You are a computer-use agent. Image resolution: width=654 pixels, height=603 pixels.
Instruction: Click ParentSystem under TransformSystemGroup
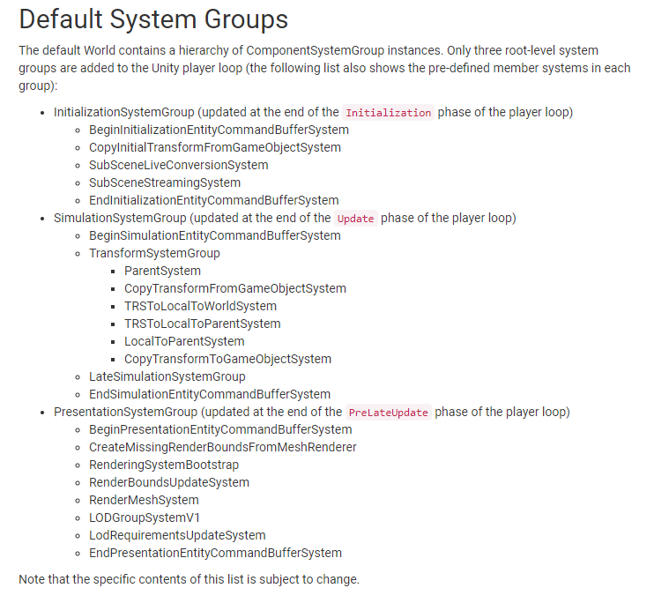pyautogui.click(x=162, y=271)
